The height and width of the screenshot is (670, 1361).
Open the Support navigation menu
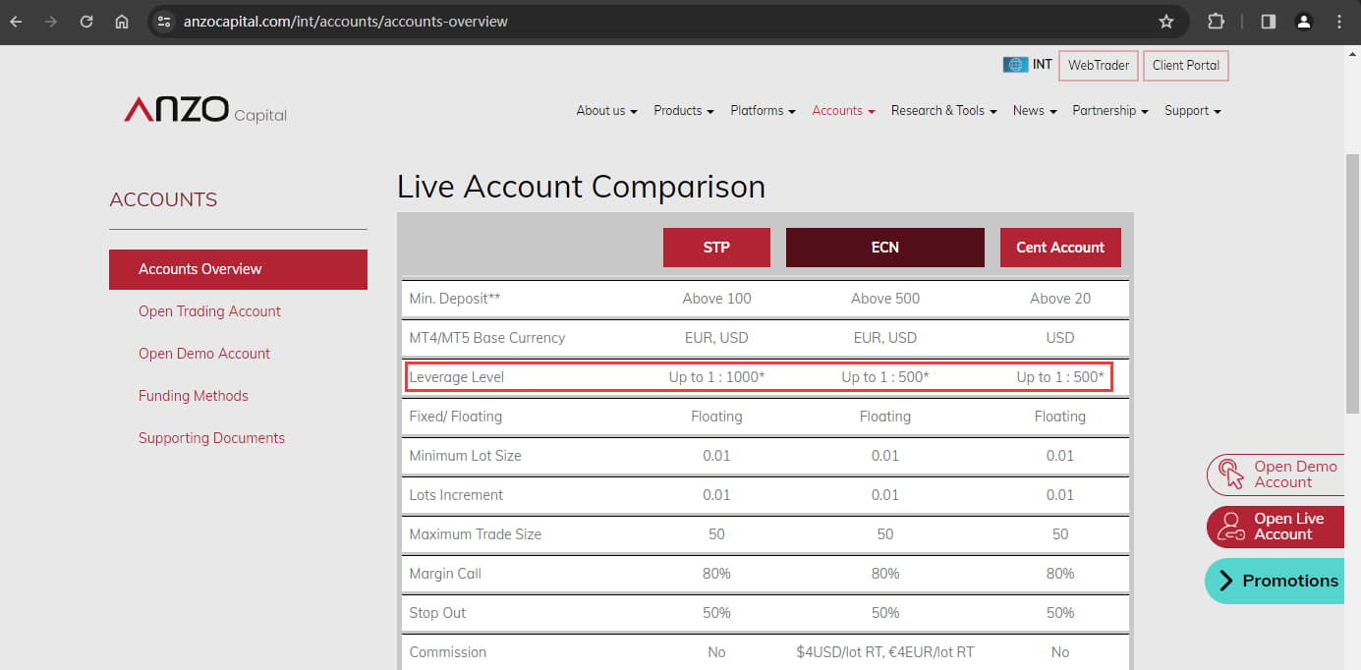(1193, 111)
